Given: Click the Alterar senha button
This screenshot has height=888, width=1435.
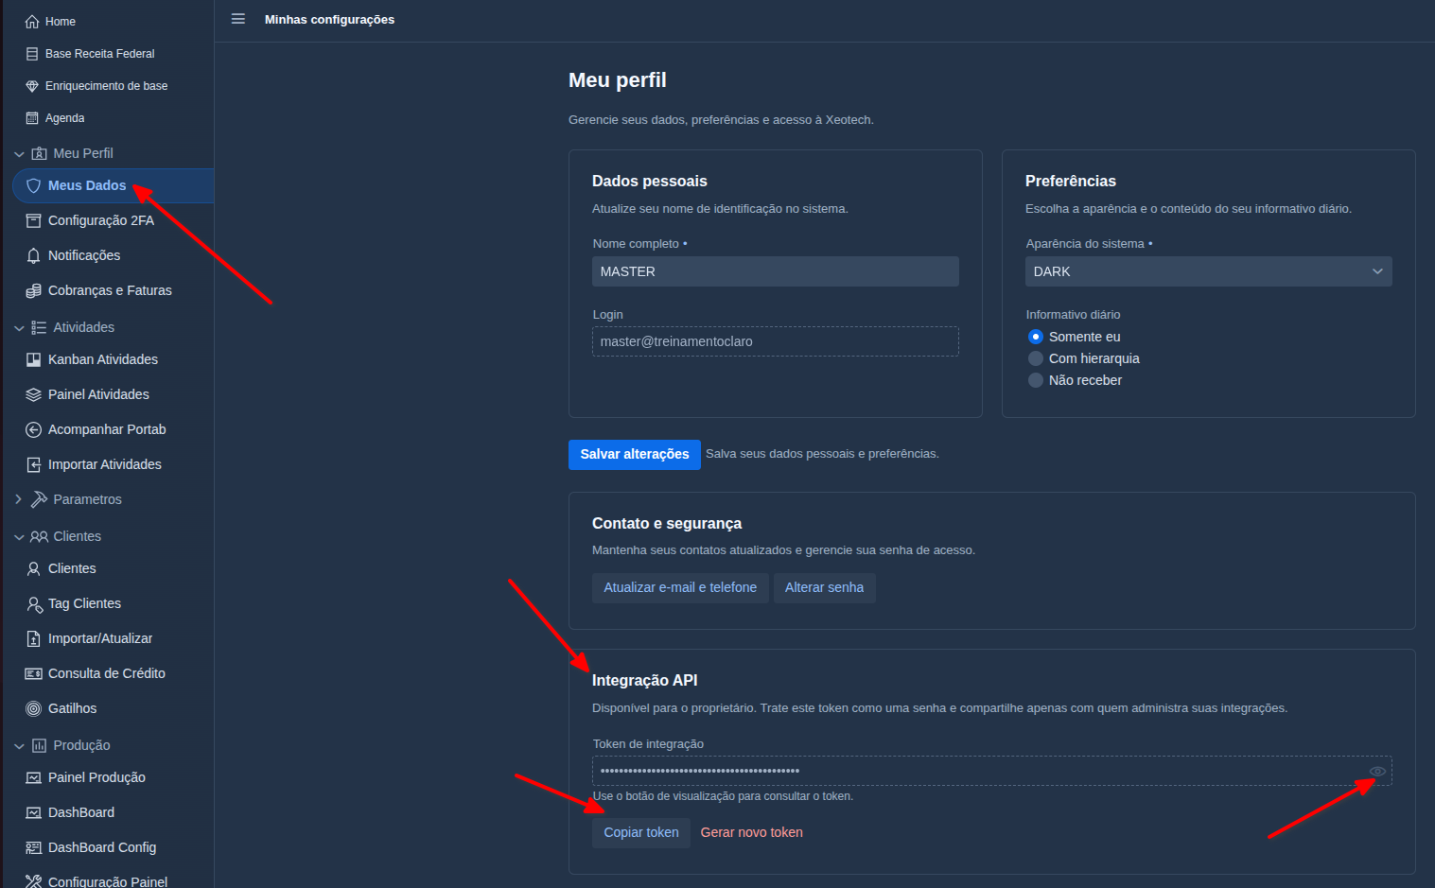Looking at the screenshot, I should tap(824, 587).
